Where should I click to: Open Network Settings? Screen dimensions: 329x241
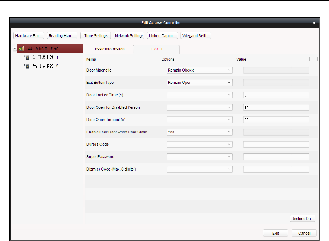pos(129,36)
